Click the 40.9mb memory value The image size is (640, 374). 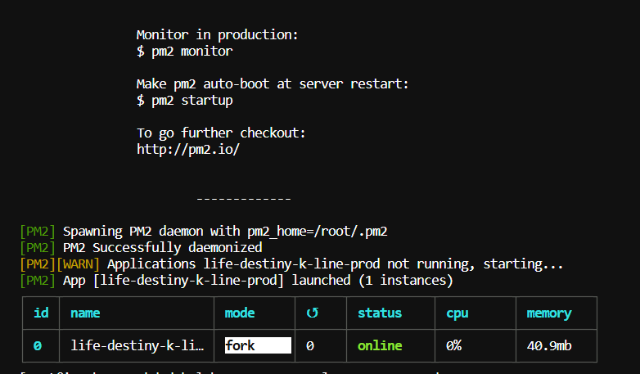tap(550, 345)
